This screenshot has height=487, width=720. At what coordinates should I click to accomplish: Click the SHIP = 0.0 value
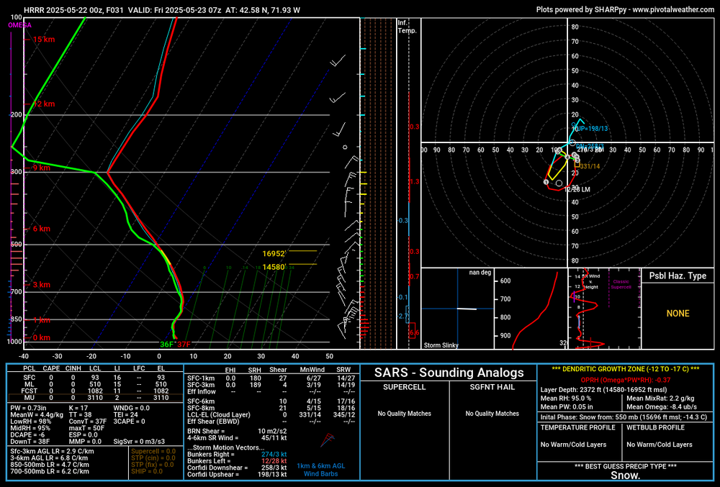[146, 471]
